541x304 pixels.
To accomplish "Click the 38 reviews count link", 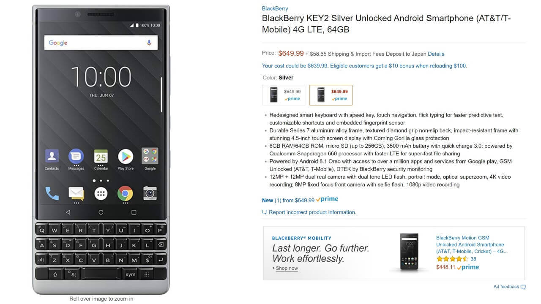I will (x=473, y=259).
